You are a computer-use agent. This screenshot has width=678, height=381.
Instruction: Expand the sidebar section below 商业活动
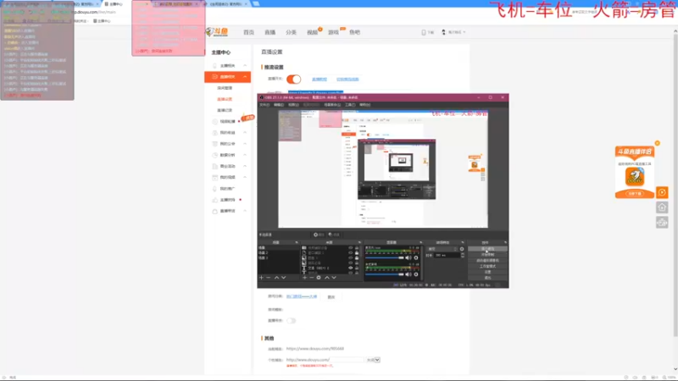[x=245, y=178]
